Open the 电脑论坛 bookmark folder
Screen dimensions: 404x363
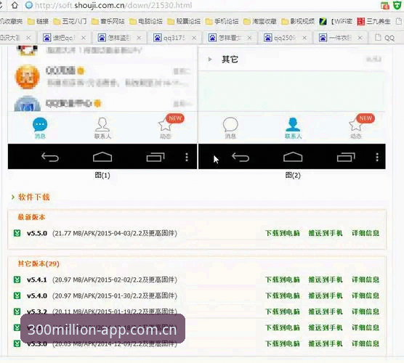click(146, 21)
